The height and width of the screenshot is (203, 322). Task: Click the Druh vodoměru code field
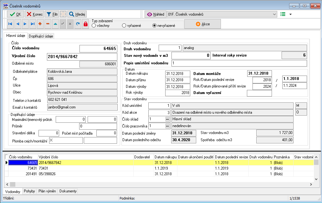pyautogui.click(x=170, y=48)
